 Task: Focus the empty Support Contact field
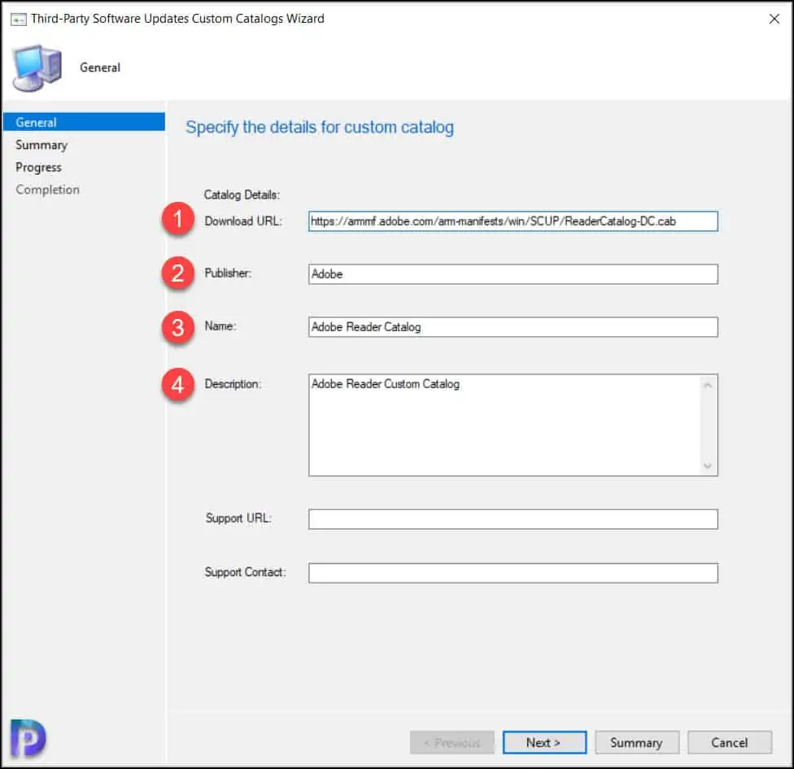tap(513, 573)
